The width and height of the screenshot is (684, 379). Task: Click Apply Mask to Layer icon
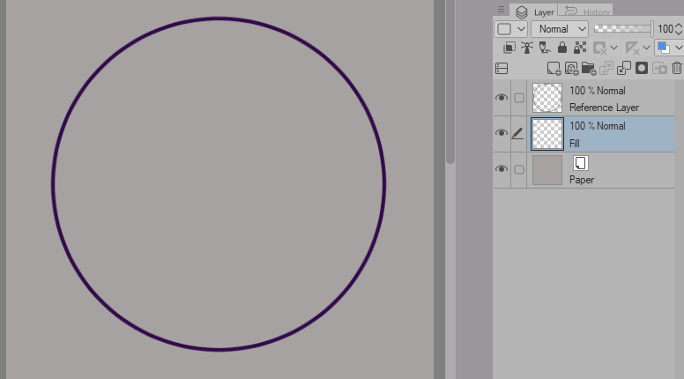[x=659, y=69]
